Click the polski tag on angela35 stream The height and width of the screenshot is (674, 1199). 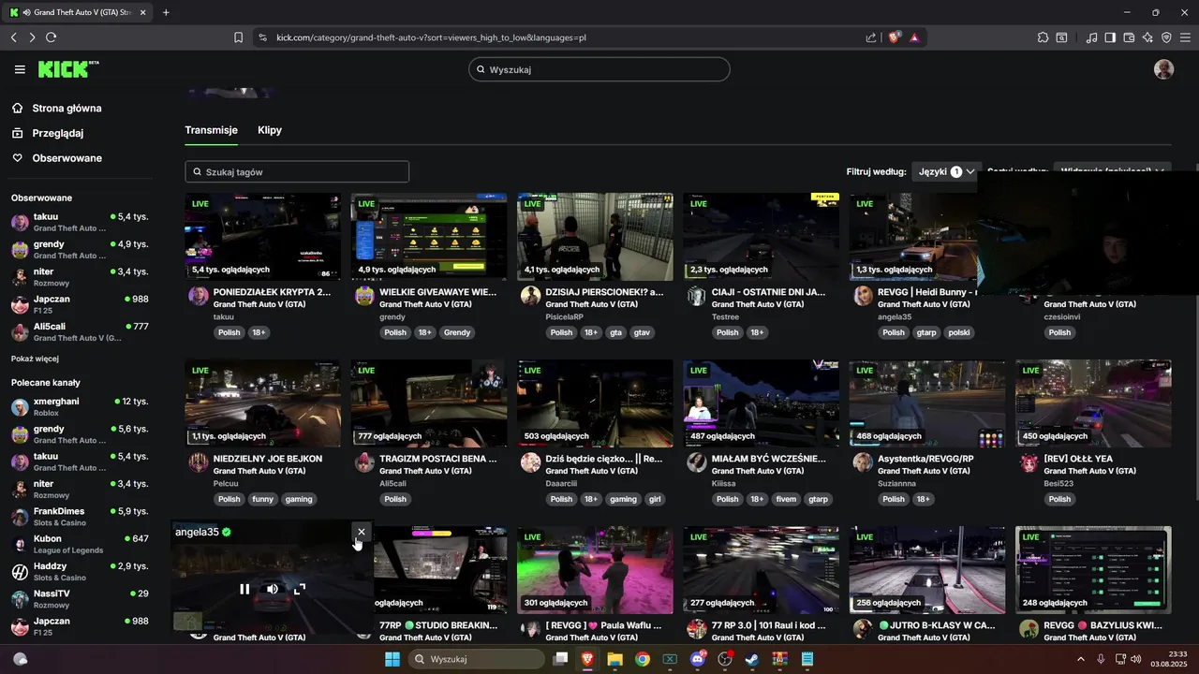[959, 332]
